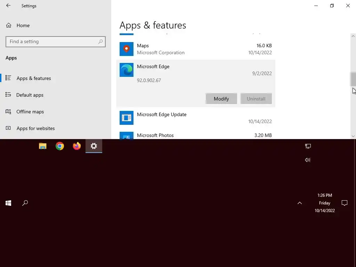The image size is (356, 267).
Task: Click the Apps for websites sidebar icon
Action: 8,128
